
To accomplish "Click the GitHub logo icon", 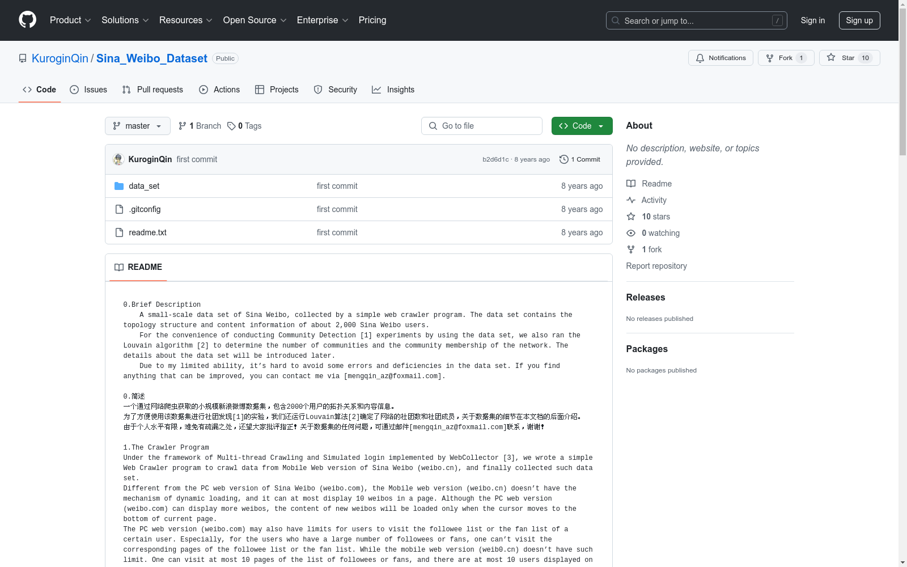I will click(x=27, y=20).
